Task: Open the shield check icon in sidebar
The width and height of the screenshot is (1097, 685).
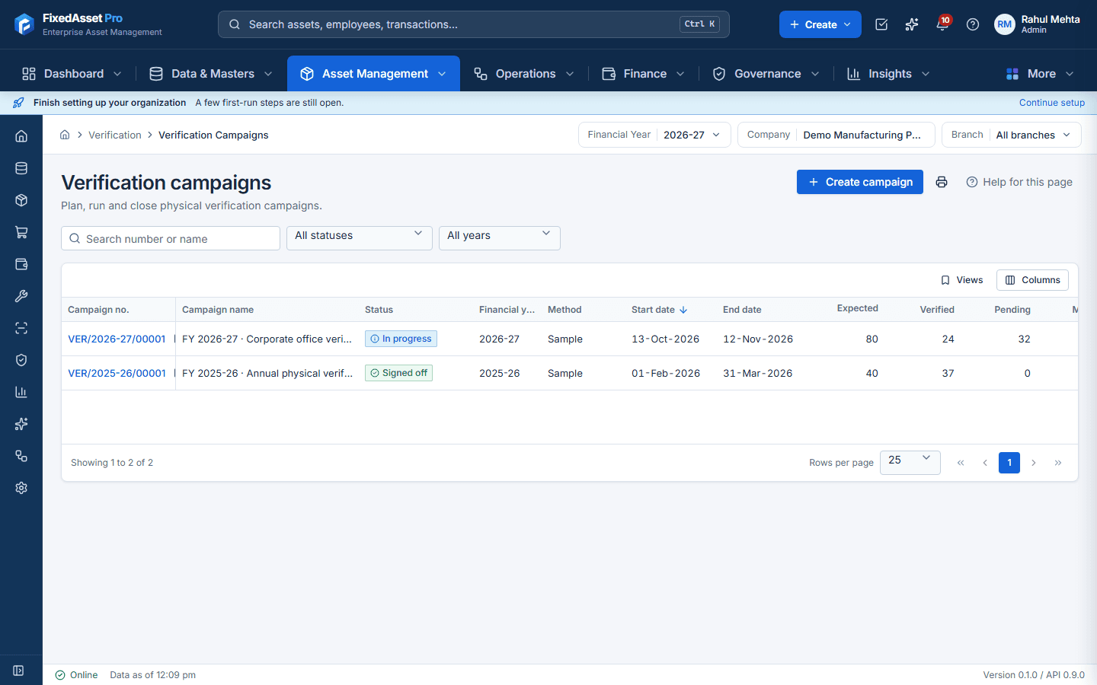Action: pyautogui.click(x=21, y=360)
